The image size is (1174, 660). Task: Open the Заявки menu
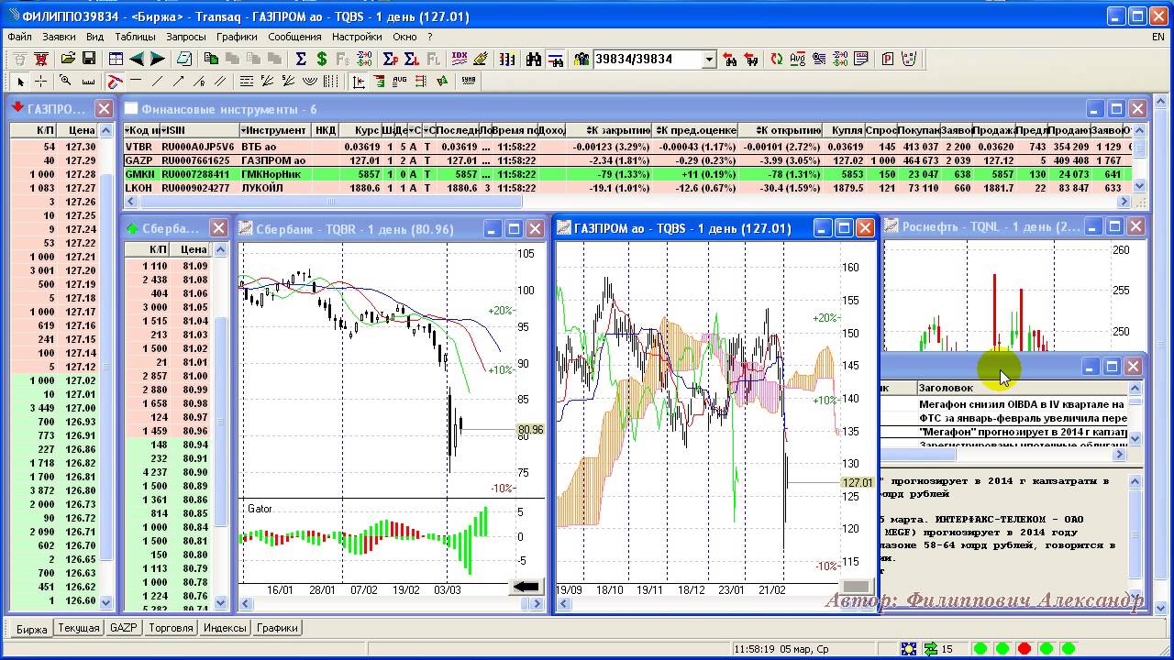click(59, 37)
